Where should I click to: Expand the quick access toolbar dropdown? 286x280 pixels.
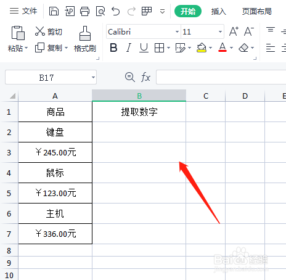(162, 12)
